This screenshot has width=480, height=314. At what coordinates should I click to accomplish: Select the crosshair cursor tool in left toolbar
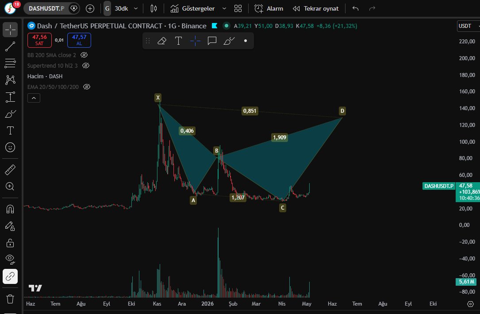[10, 30]
